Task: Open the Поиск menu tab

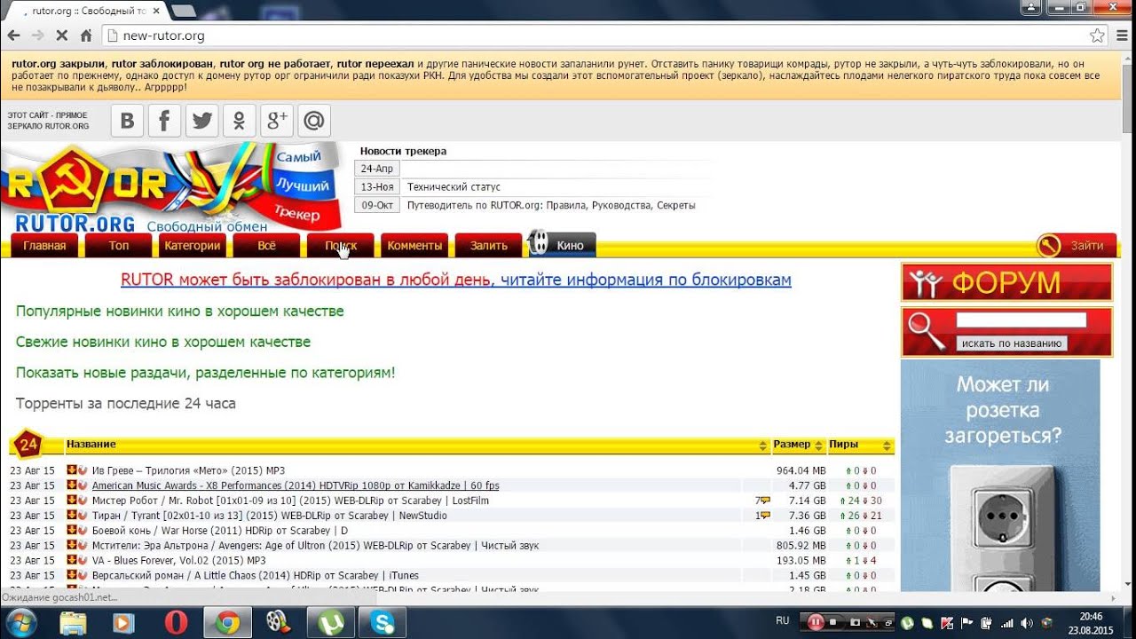Action: (341, 246)
